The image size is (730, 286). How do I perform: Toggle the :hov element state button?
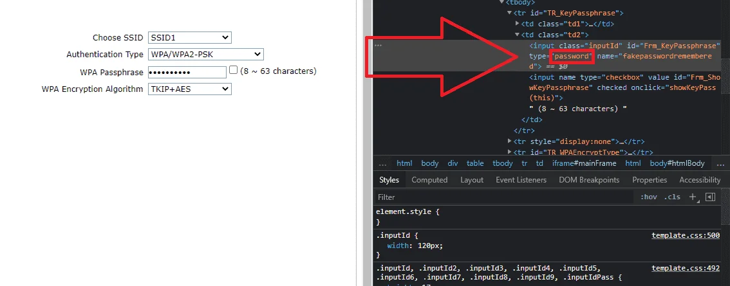click(648, 197)
